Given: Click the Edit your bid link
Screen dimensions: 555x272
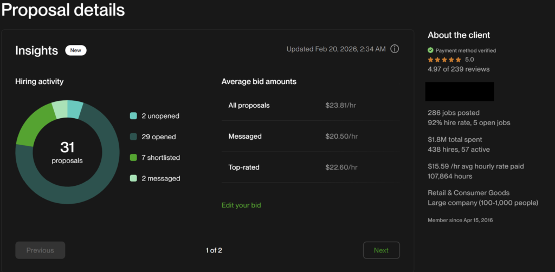Looking at the screenshot, I should 241,205.
